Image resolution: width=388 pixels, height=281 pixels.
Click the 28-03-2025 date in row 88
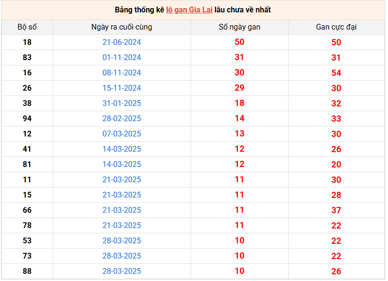pos(122,271)
